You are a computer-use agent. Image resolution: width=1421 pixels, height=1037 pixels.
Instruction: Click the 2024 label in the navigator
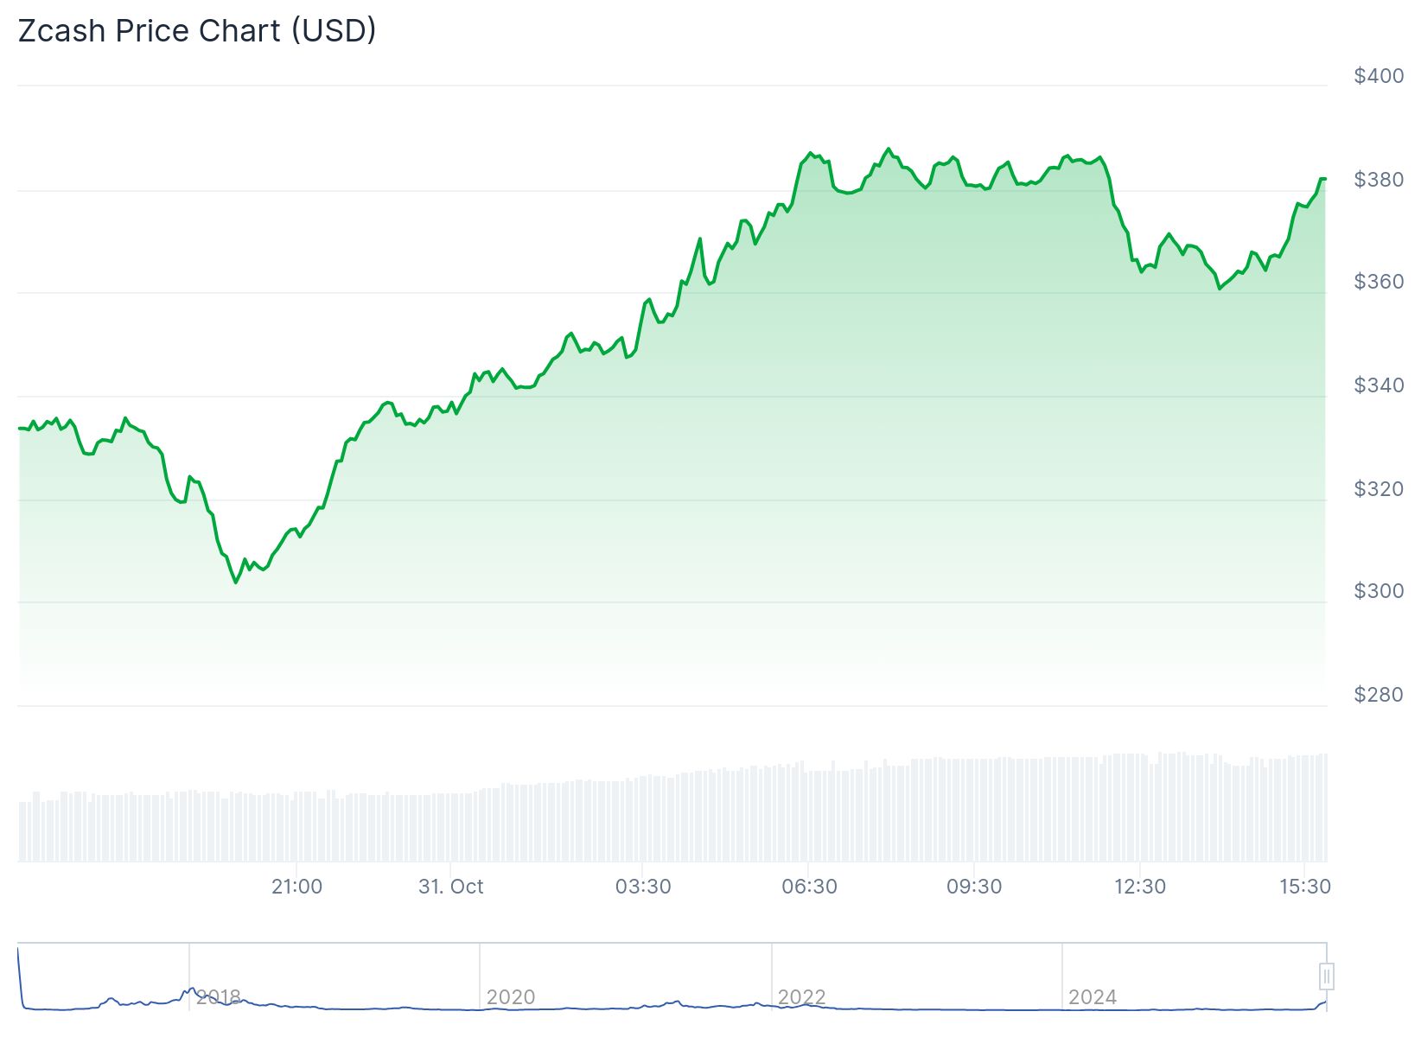(1092, 997)
